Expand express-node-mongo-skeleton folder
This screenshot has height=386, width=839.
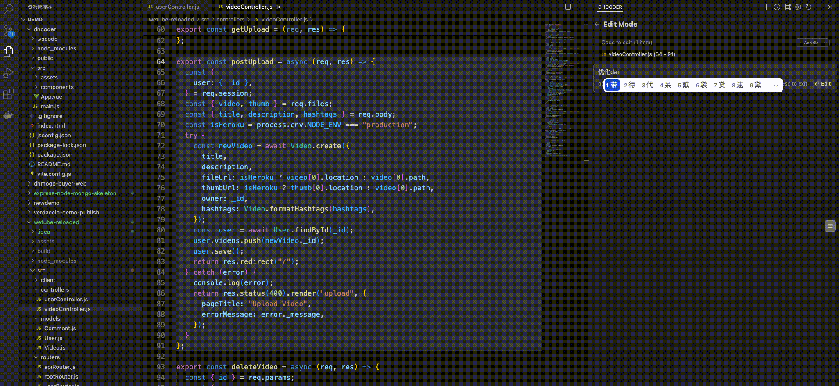point(29,193)
